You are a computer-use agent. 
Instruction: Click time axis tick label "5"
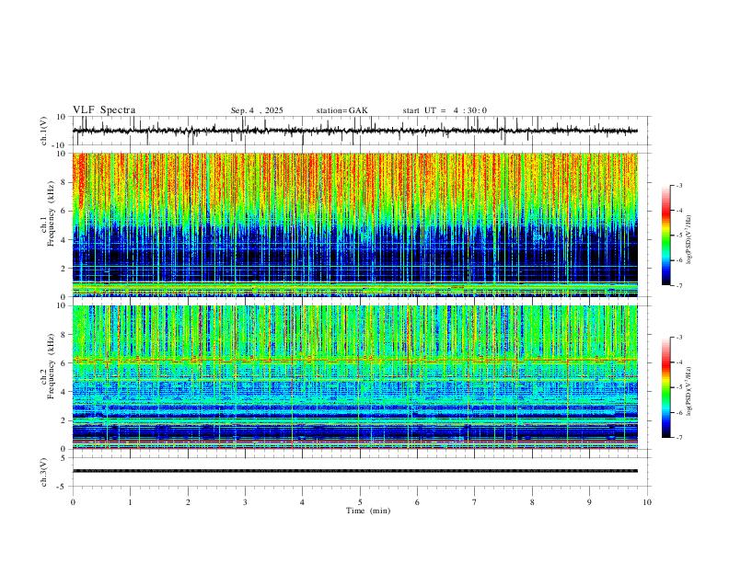tap(360, 502)
